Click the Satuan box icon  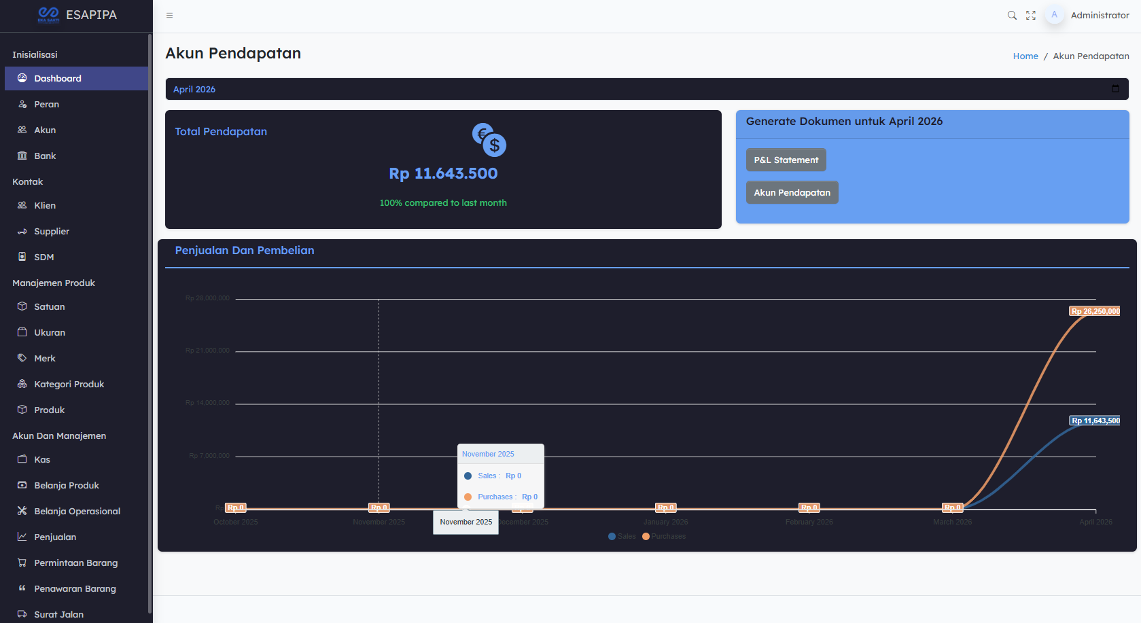(x=22, y=306)
